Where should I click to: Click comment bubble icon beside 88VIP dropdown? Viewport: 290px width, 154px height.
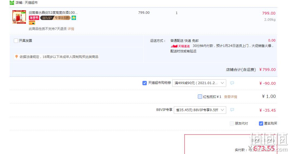click(232, 110)
